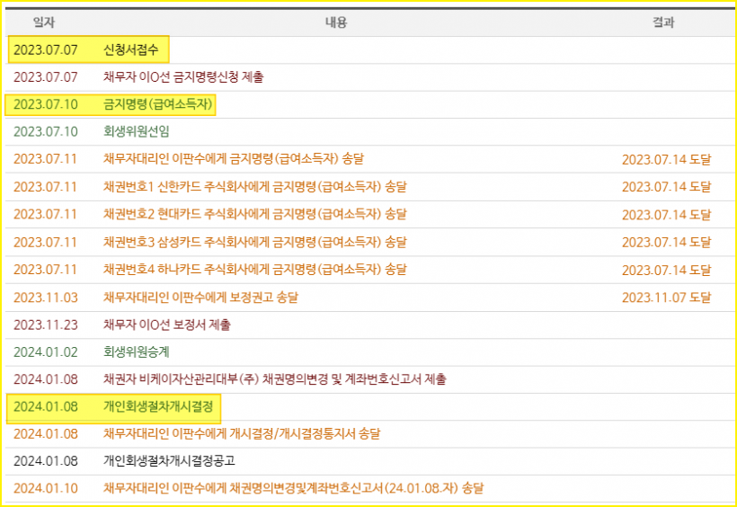The width and height of the screenshot is (737, 507).
Task: Click 2023.07.14 도달 in 하나카드 row
Action: tap(667, 270)
